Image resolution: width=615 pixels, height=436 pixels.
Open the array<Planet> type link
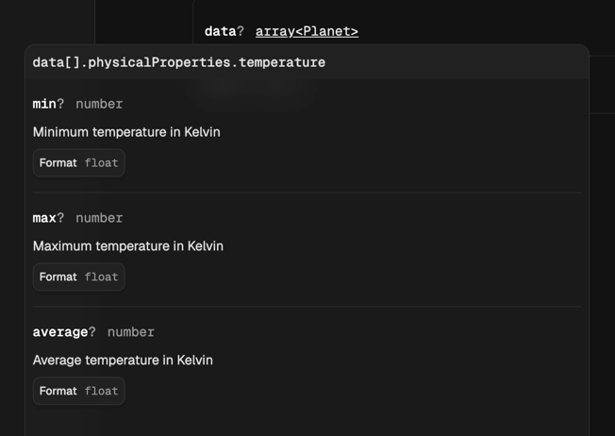coord(307,31)
